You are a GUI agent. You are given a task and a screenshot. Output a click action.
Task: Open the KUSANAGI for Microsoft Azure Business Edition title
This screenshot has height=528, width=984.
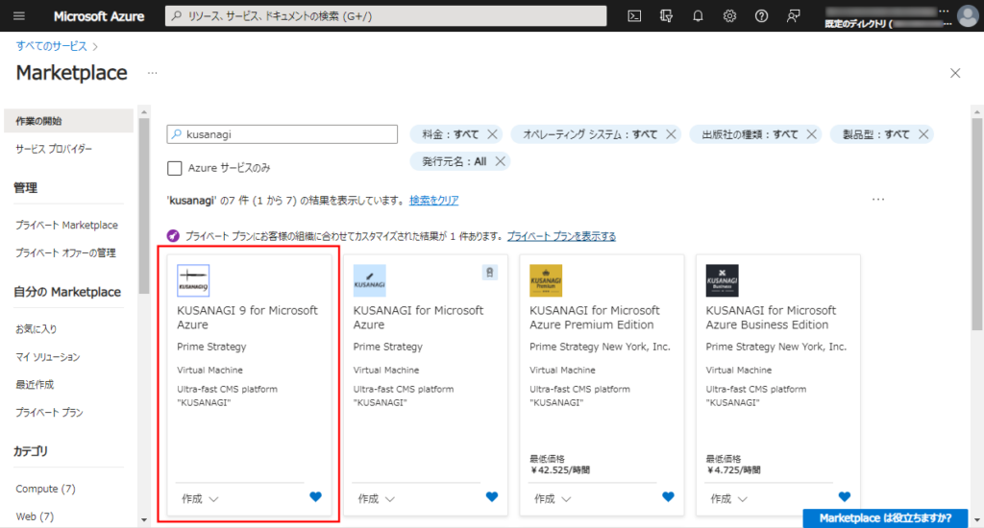tap(771, 318)
